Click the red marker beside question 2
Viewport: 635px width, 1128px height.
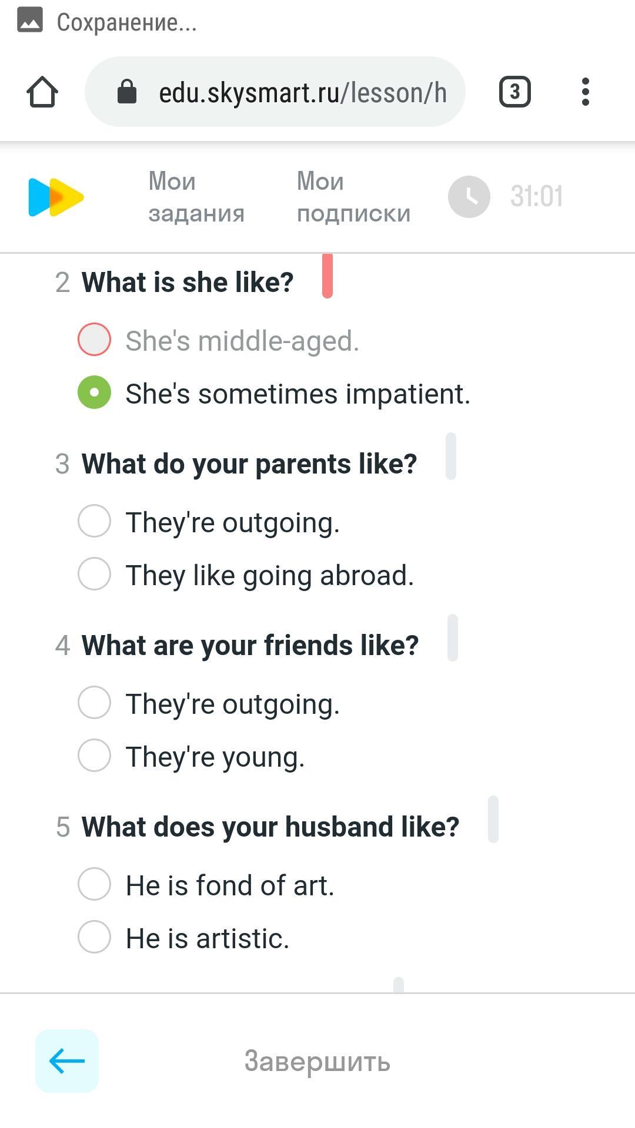click(327, 276)
